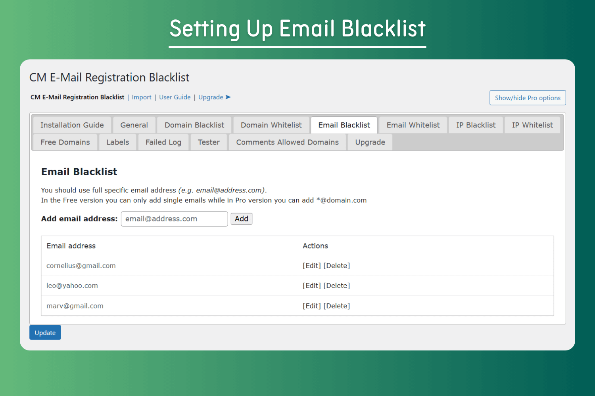Open the User Guide link
This screenshot has height=396, width=595.
(x=175, y=97)
